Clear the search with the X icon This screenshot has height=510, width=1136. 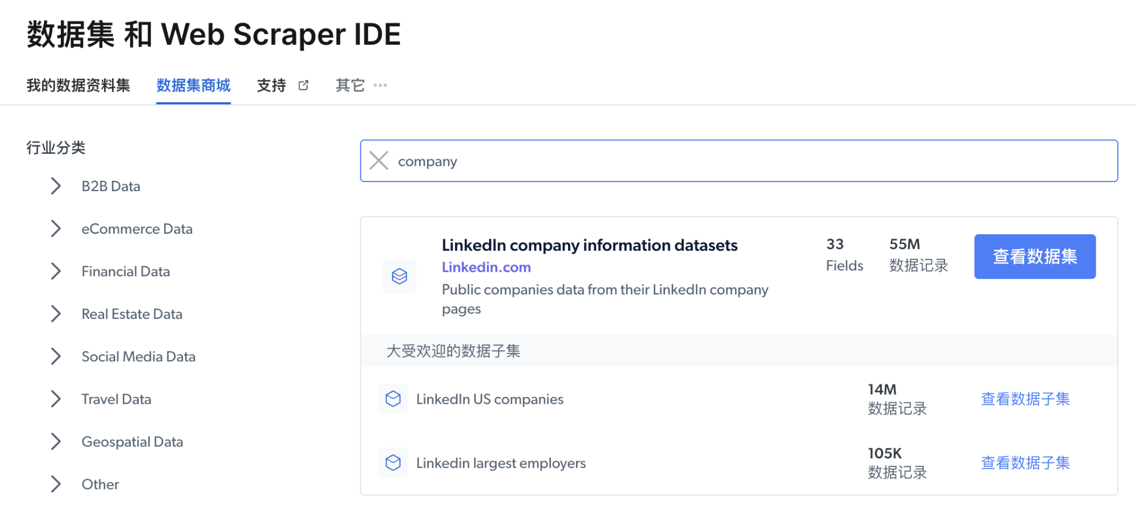coord(379,161)
